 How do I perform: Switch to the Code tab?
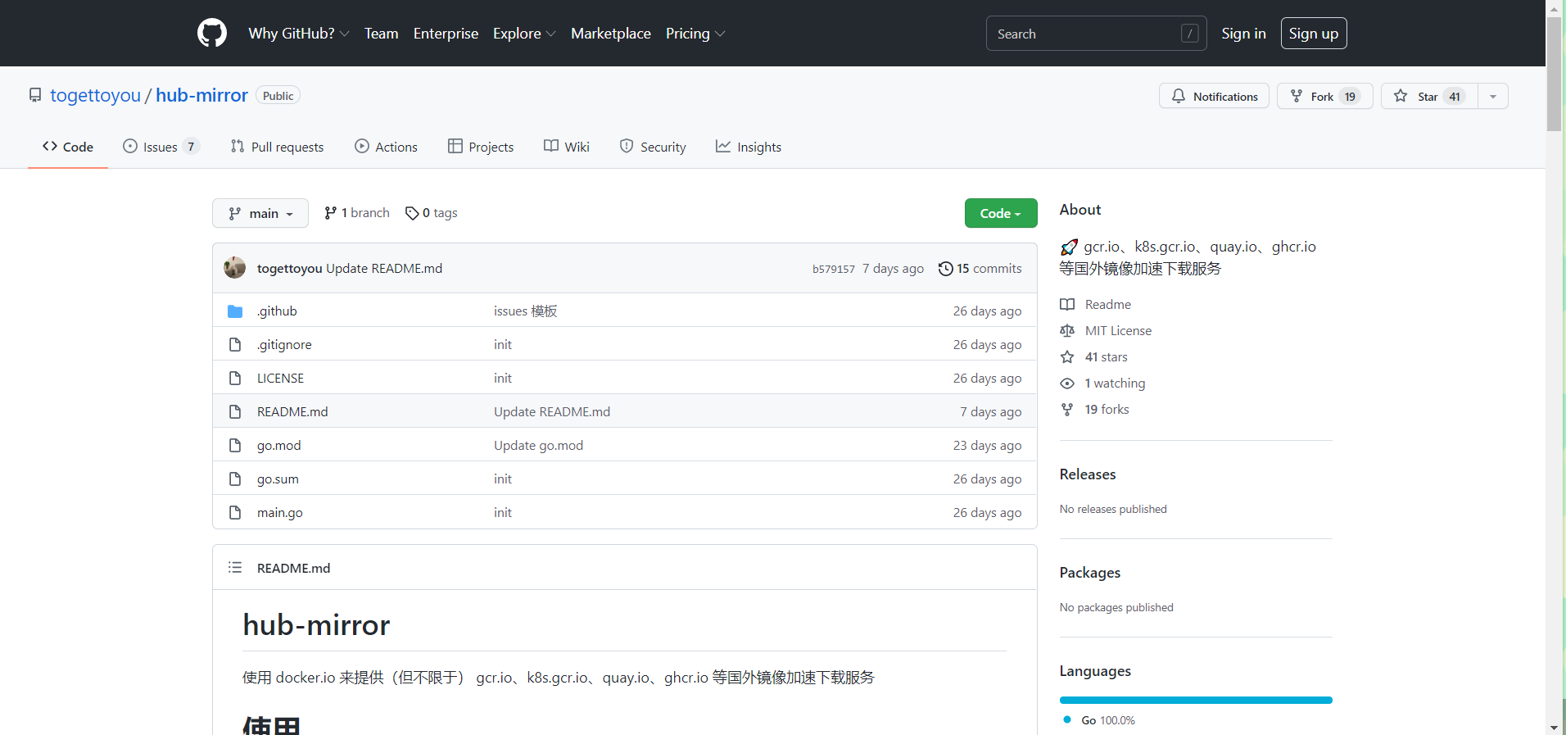coord(68,147)
